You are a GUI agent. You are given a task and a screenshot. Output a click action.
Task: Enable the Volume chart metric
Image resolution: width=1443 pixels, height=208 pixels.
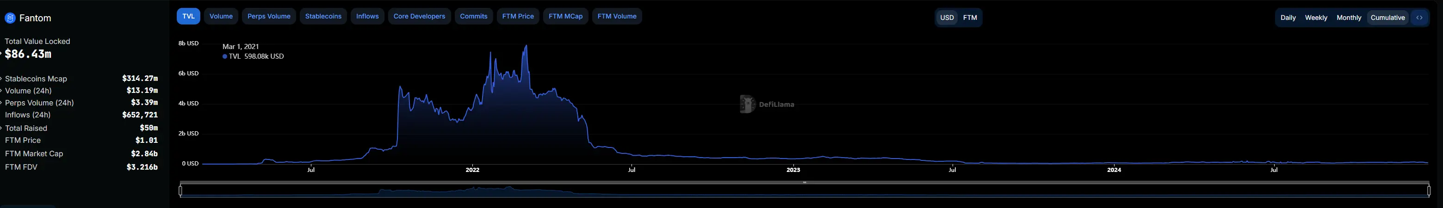pos(221,16)
